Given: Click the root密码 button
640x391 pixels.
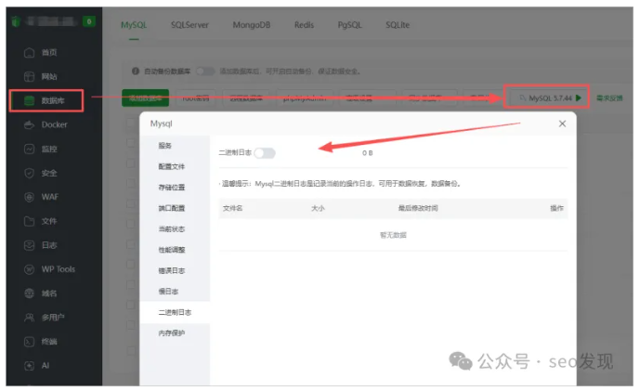Looking at the screenshot, I should [195, 98].
